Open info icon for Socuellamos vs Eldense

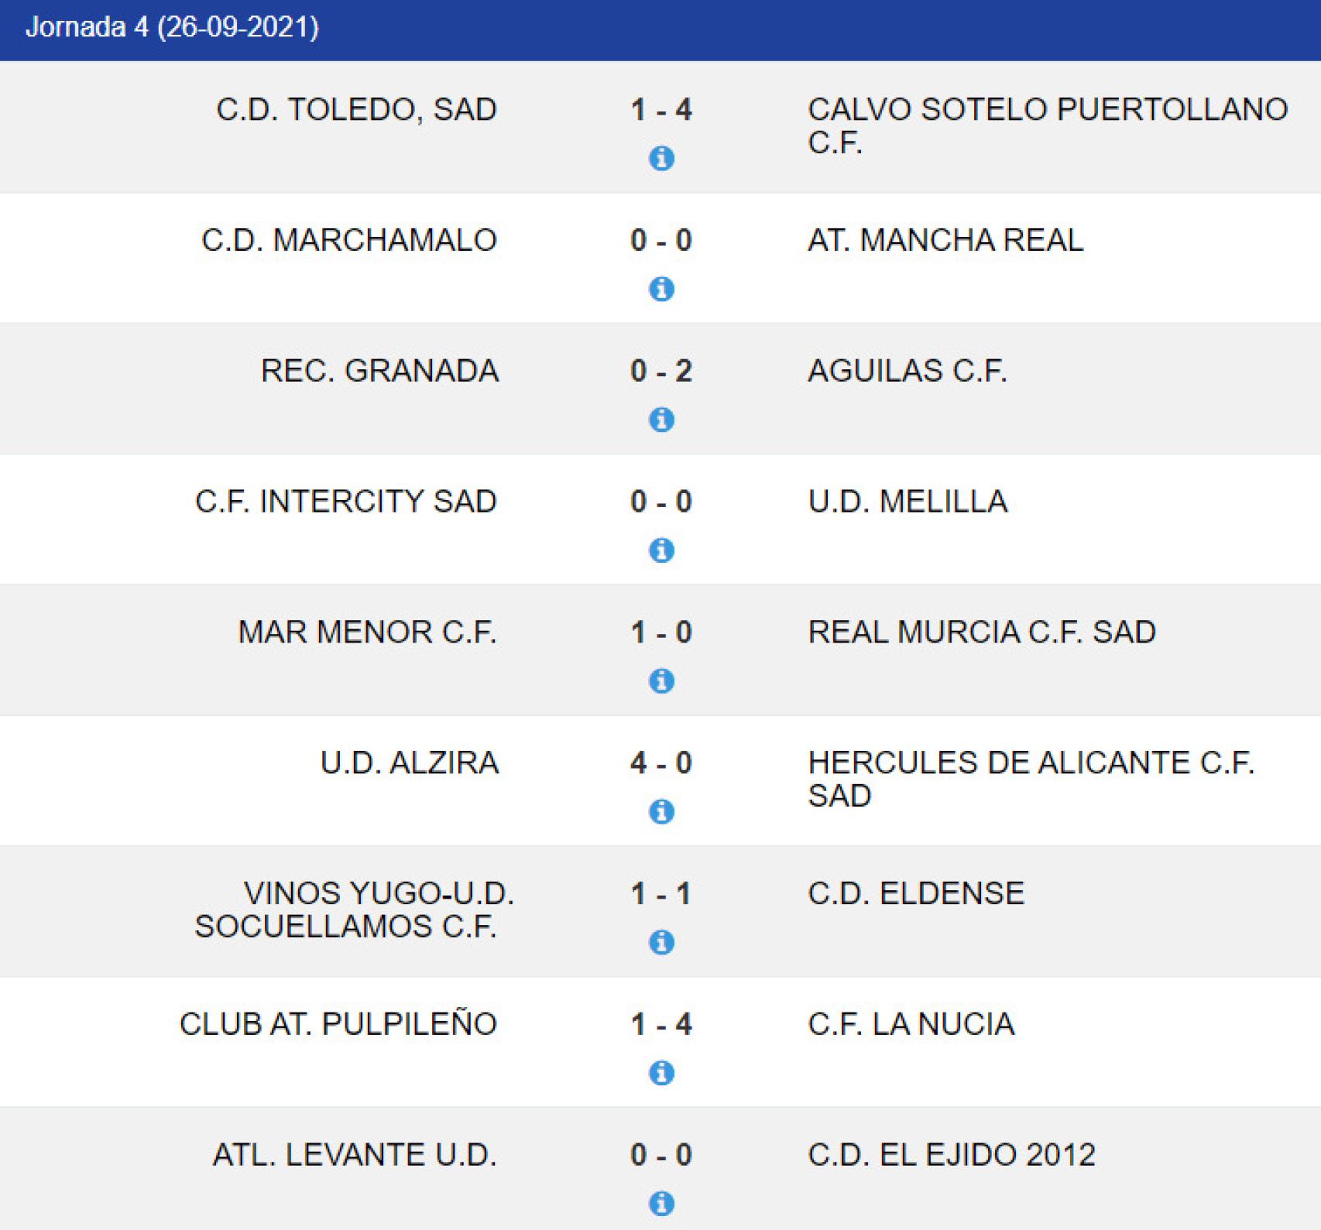pyautogui.click(x=661, y=943)
